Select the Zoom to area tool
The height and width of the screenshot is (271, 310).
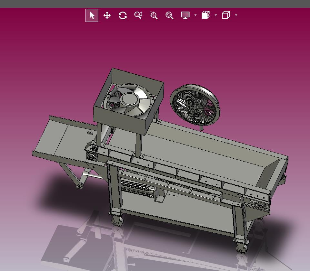[x=154, y=15]
